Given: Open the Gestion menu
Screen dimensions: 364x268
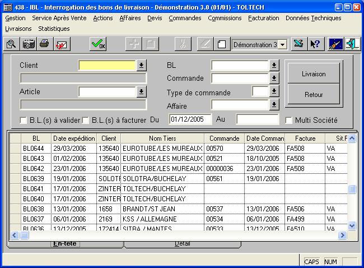Looking at the screenshot, I should 15,18.
